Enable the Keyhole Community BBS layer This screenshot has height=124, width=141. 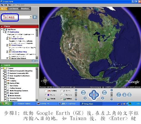5,73
